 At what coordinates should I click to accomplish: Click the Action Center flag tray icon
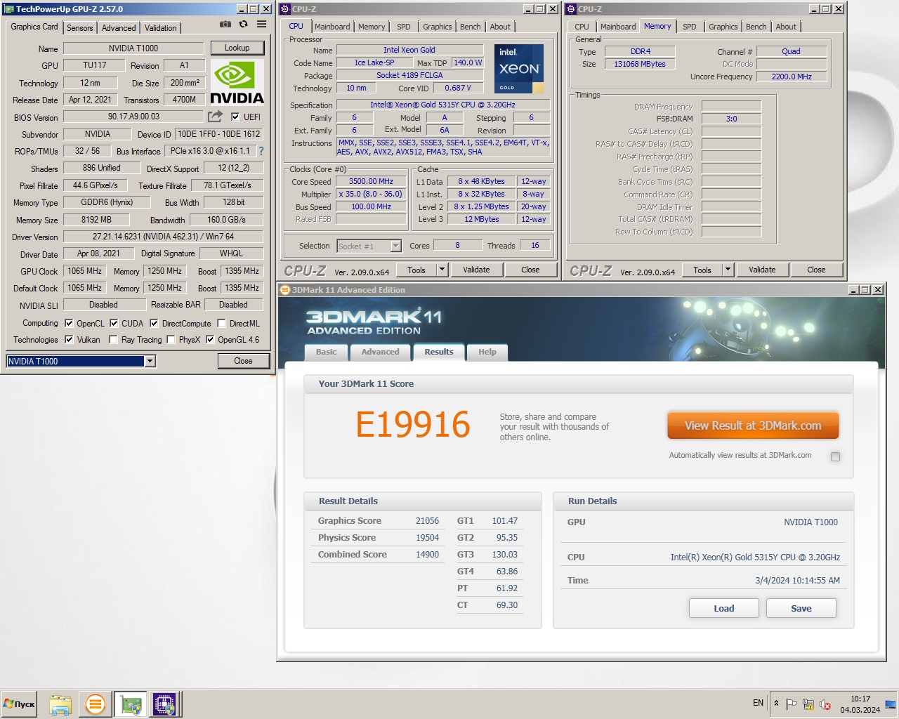791,704
